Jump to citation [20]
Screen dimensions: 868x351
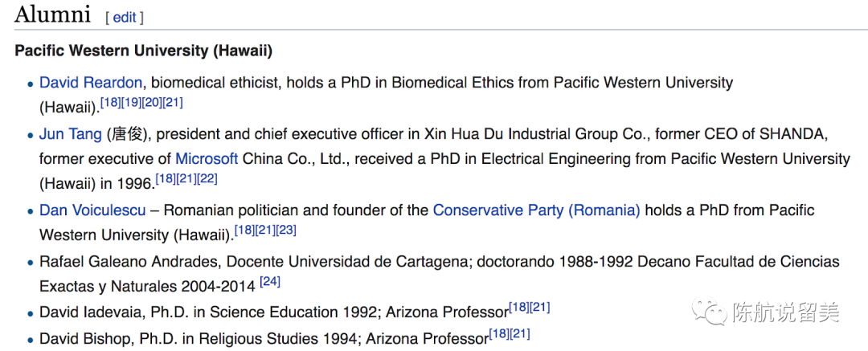click(152, 102)
